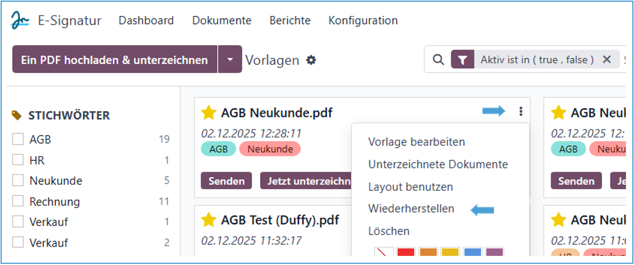This screenshot has width=634, height=265.
Task: Open three-dot menu on AGB Neukunde.pdf card
Action: [521, 112]
